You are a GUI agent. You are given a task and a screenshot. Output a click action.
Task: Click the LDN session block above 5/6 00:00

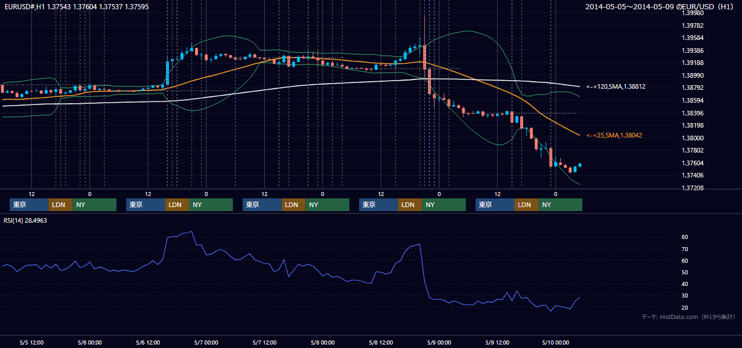pos(60,205)
